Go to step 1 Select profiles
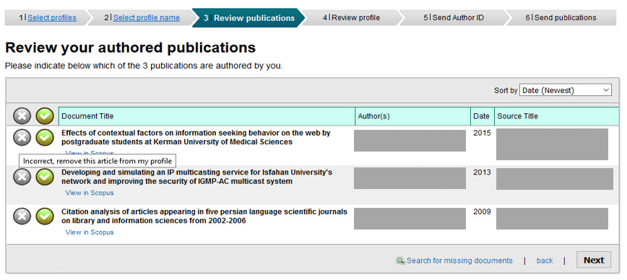The width and height of the screenshot is (627, 280). pyautogui.click(x=52, y=17)
